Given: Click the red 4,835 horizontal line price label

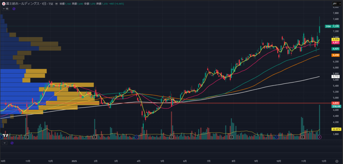Looking at the screenshot, I should (x=336, y=103).
